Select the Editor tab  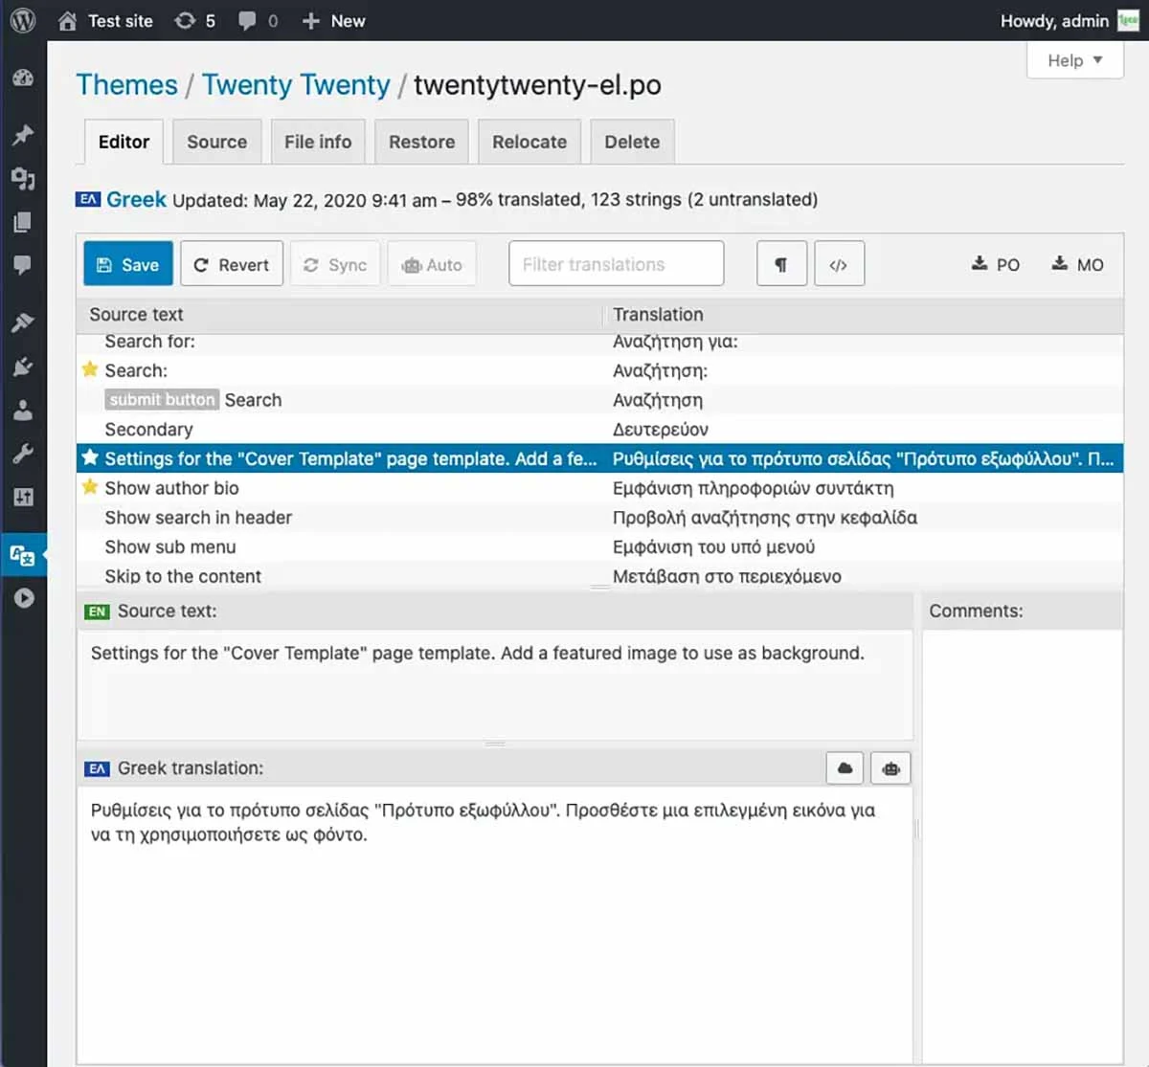click(x=124, y=142)
